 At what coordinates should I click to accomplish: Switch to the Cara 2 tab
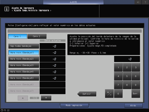(x=37, y=36)
